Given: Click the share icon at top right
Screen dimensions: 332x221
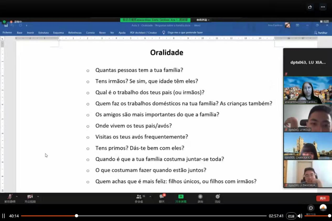Looking at the screenshot, I should point(310,7).
